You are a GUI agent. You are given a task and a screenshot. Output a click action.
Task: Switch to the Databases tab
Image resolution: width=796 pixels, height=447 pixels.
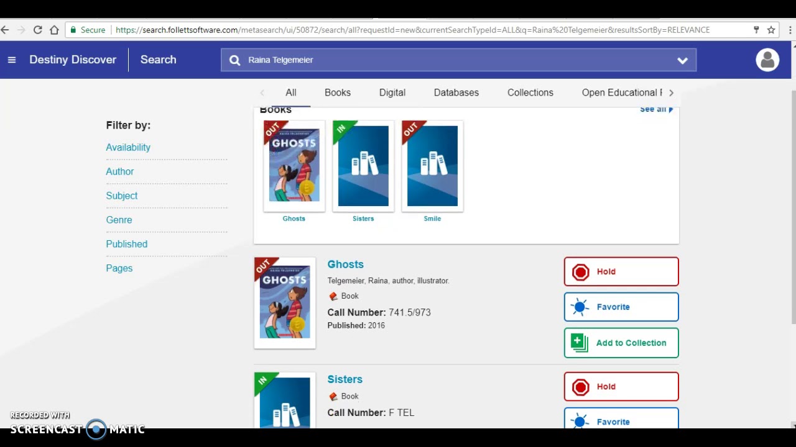point(456,93)
